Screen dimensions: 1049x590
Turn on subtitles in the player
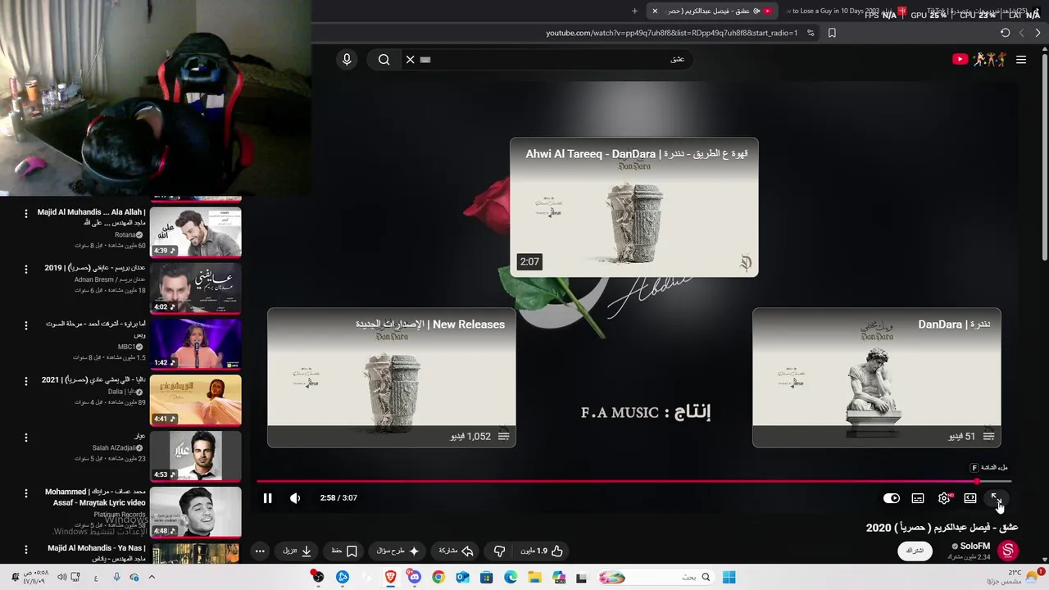point(918,498)
